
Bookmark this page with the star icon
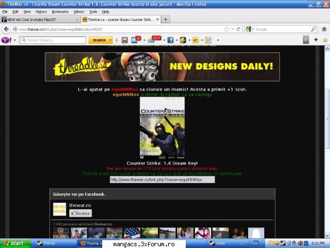coord(227,29)
